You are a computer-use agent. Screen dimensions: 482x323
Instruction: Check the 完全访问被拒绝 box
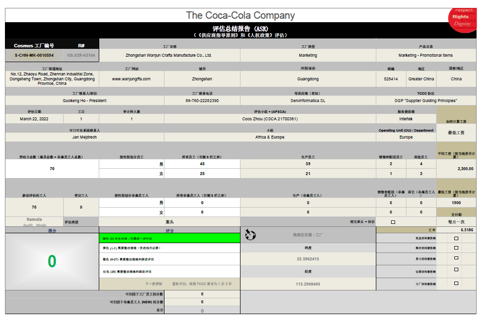(x=456, y=238)
